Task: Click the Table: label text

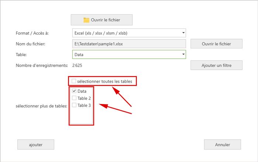Action: 21,55
